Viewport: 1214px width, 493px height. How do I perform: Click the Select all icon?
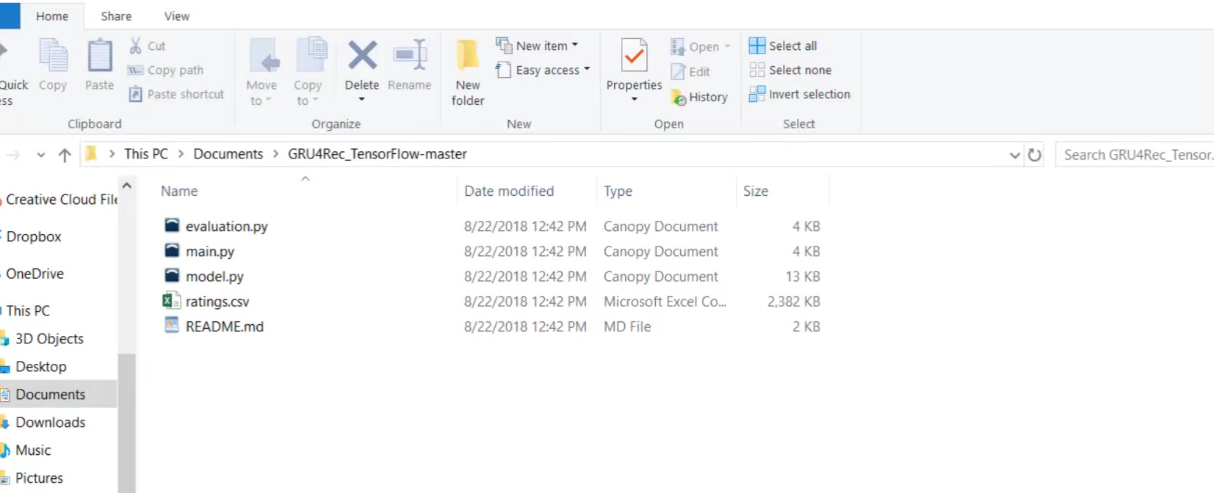coord(756,45)
